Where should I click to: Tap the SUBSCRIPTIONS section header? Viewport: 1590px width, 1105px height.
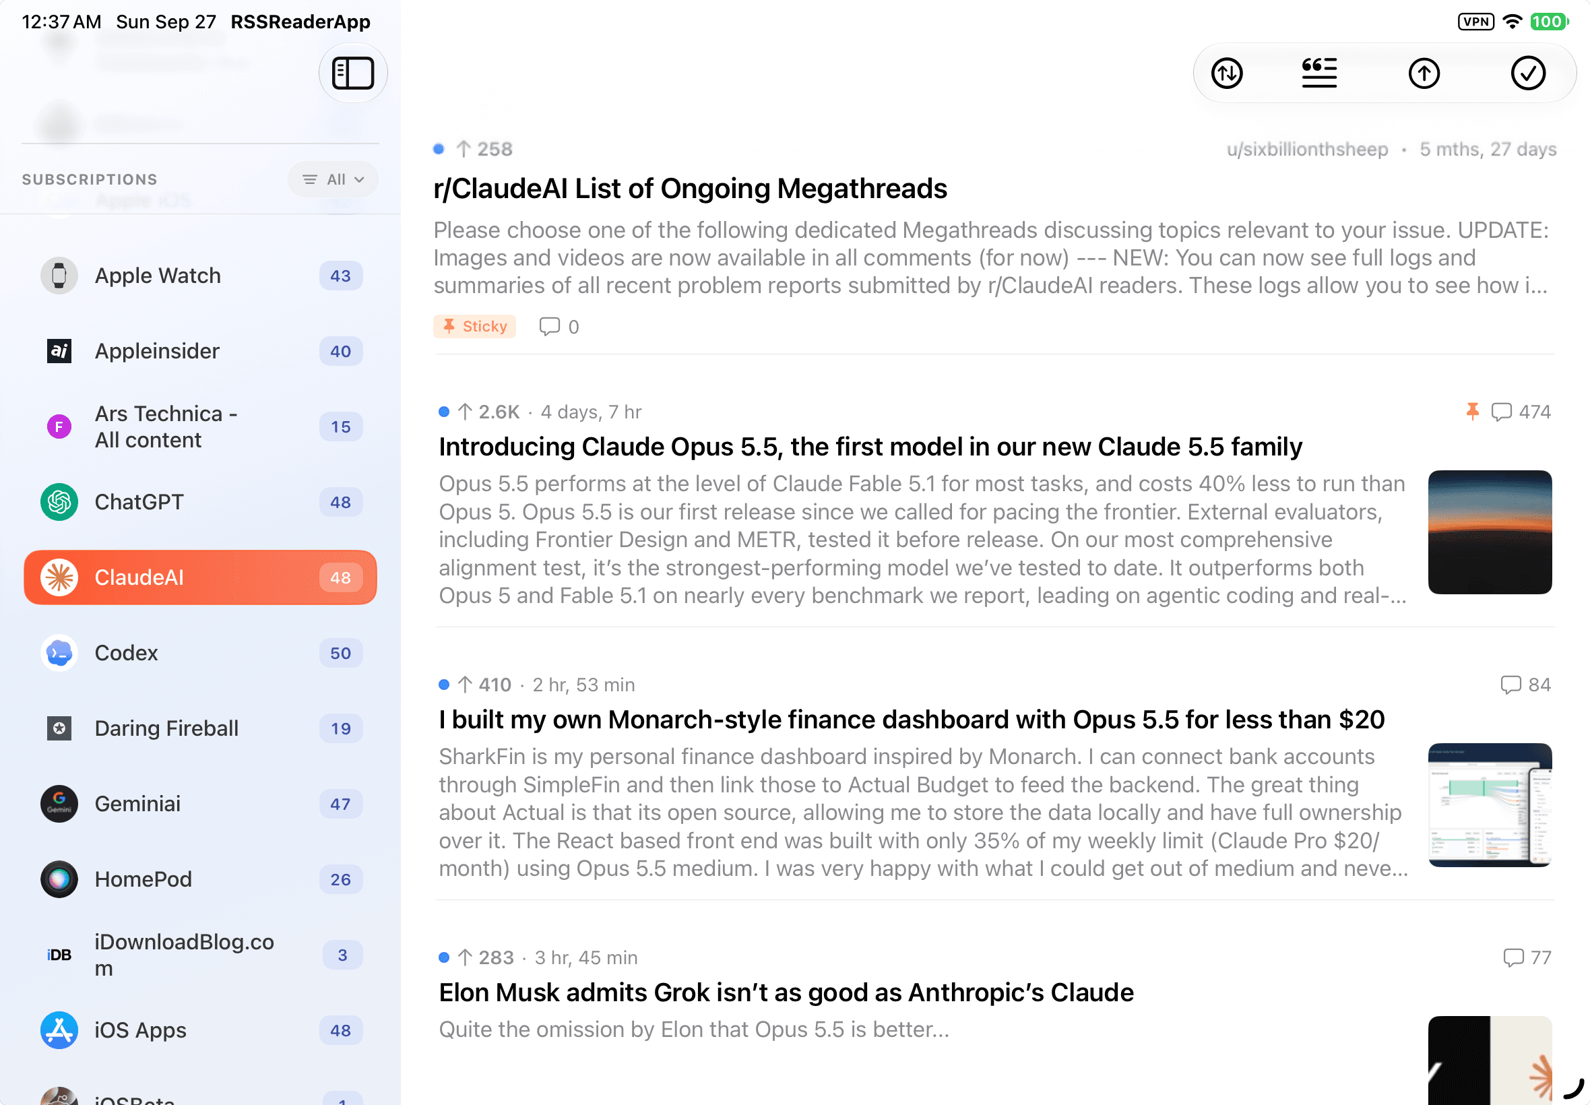coord(90,179)
